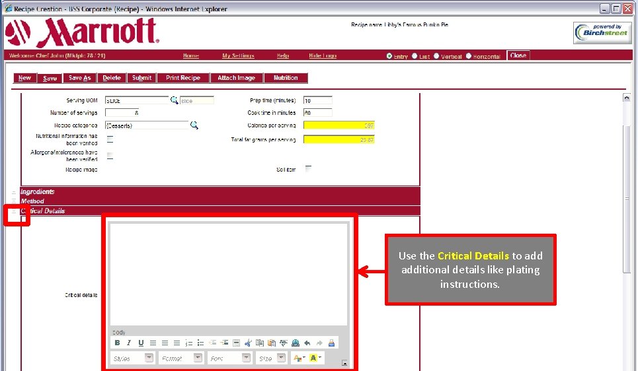Open the text color picker

(299, 358)
